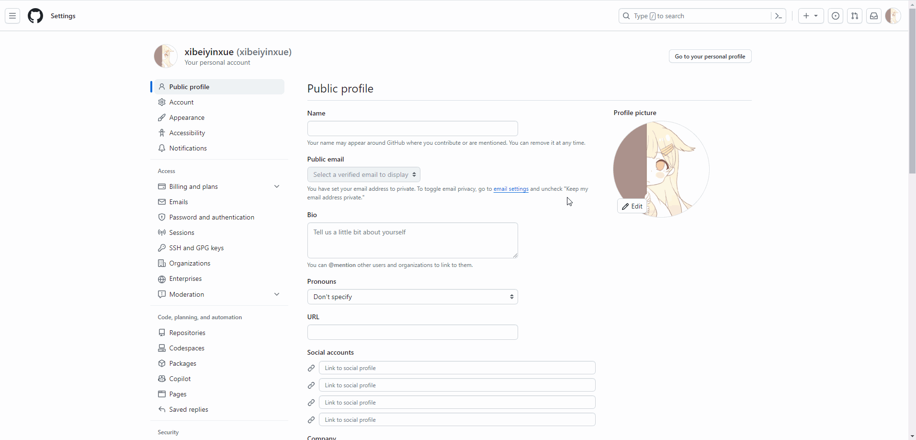
Task: Open the notifications inbox icon
Action: 874,16
